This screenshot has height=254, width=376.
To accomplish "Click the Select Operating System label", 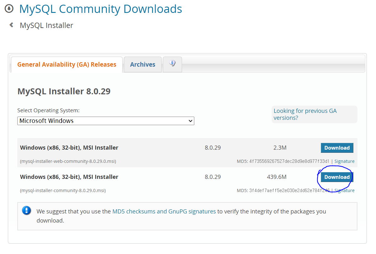I will coord(48,110).
